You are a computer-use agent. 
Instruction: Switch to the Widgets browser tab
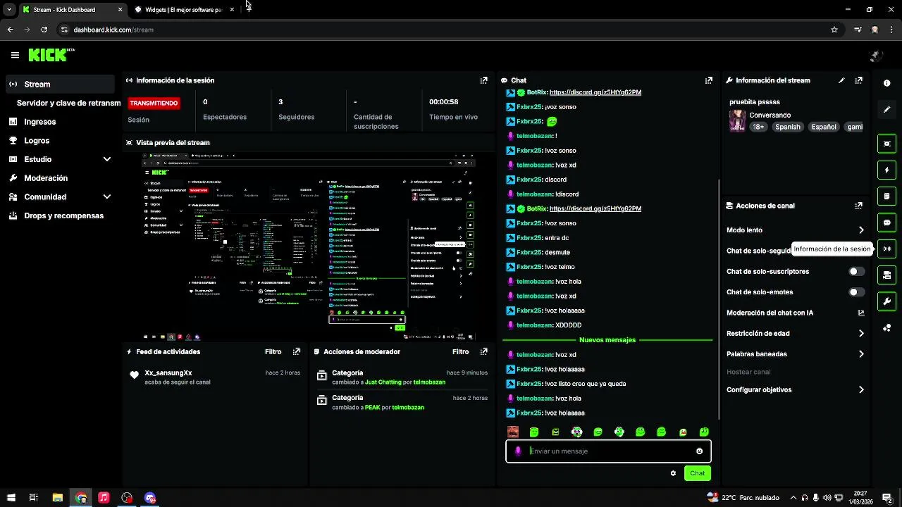[185, 10]
